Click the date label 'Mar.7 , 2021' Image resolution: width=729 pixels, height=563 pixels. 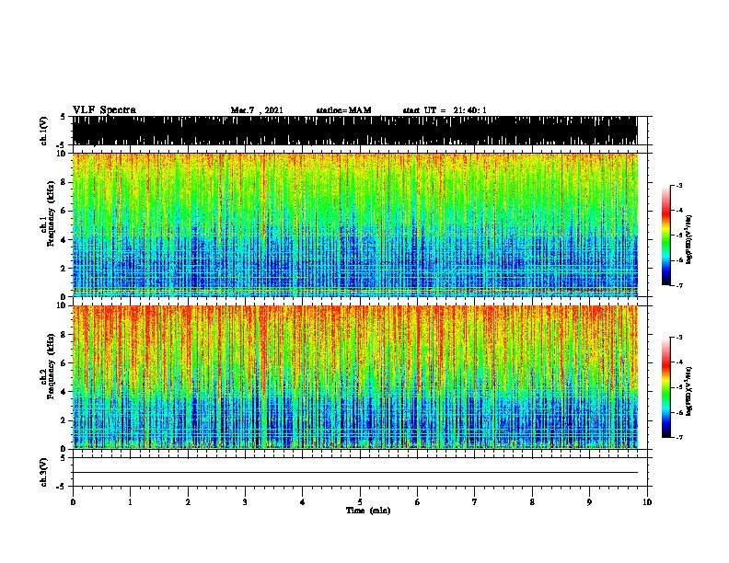click(x=257, y=110)
